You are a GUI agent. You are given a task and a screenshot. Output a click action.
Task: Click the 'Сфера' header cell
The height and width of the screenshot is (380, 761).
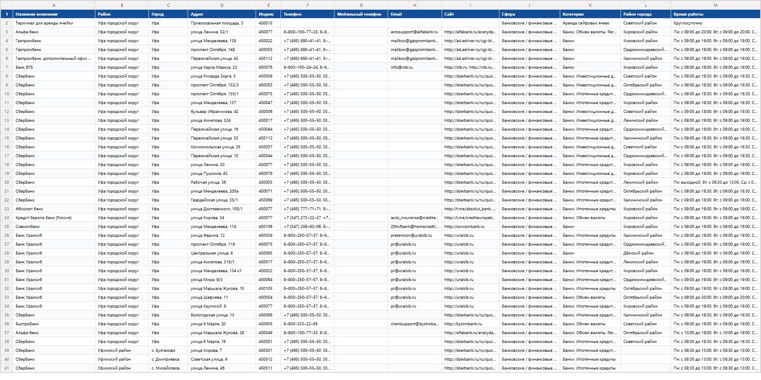pos(529,14)
